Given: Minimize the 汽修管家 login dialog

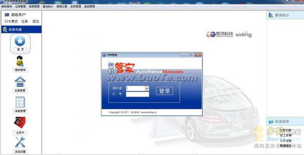Looking at the screenshot, I should coord(183,55).
